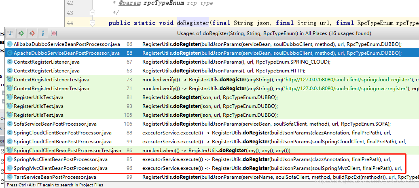The image size is (419, 188).
Task: Click the RpcTypeEnum.HTTP usage code
Action: [x=224, y=71]
